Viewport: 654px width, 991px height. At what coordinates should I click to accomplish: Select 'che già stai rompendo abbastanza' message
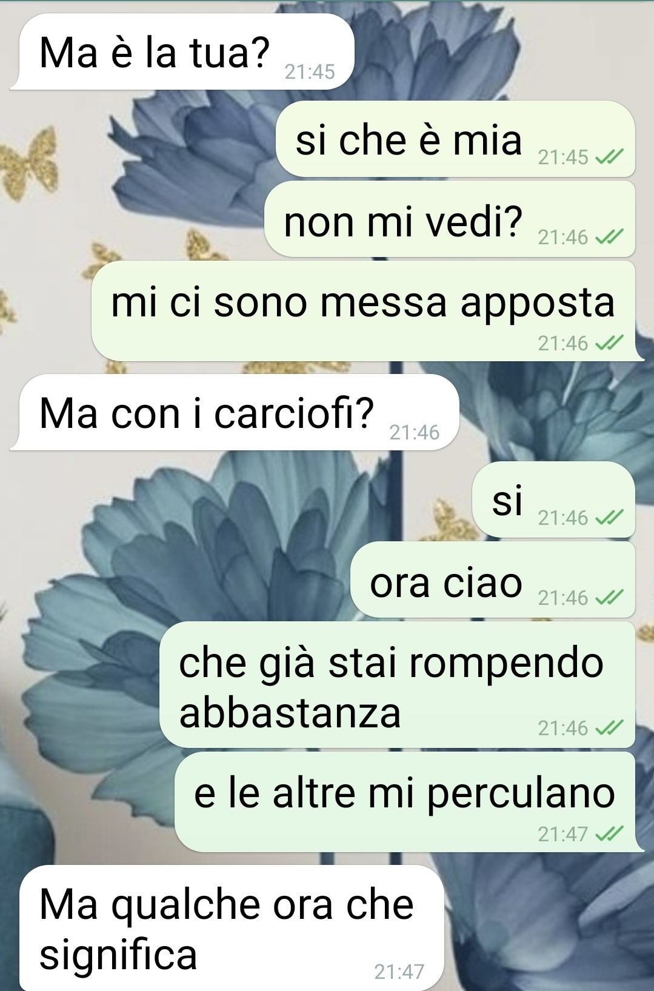coord(397,684)
